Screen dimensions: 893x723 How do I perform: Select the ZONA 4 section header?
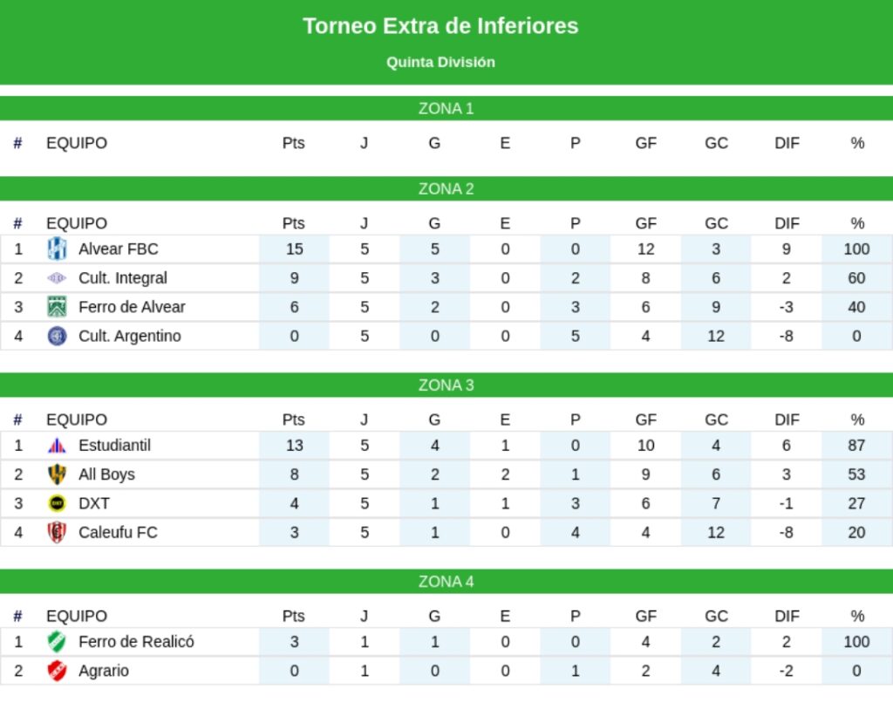tap(446, 582)
